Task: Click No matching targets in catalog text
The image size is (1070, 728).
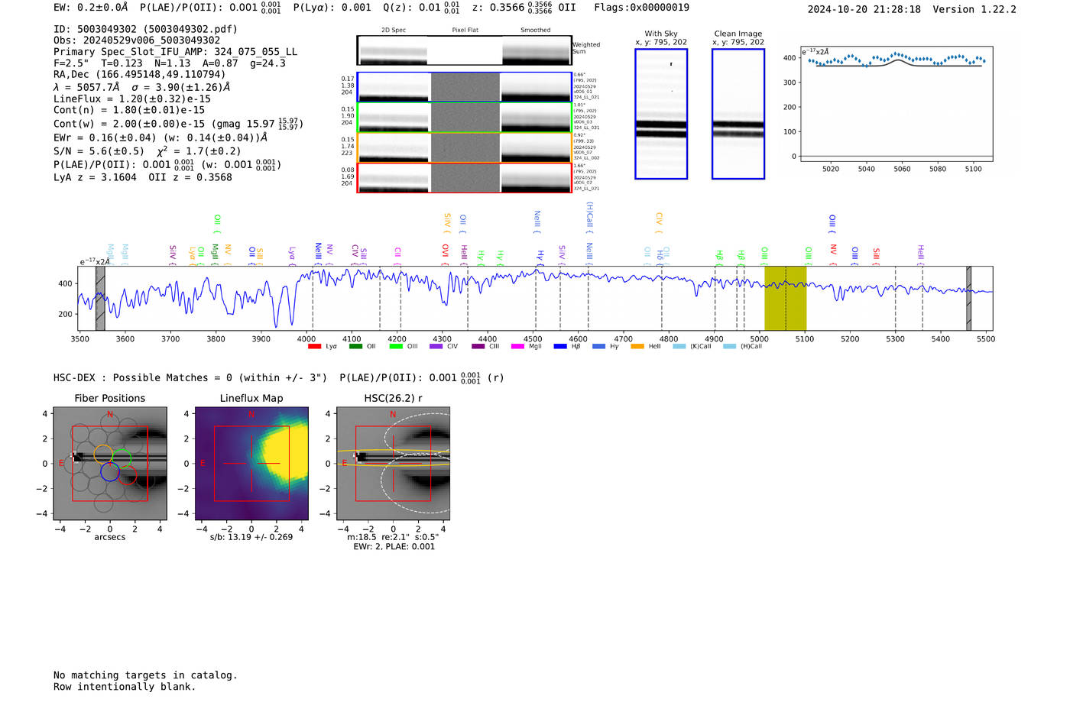Action: click(145, 675)
